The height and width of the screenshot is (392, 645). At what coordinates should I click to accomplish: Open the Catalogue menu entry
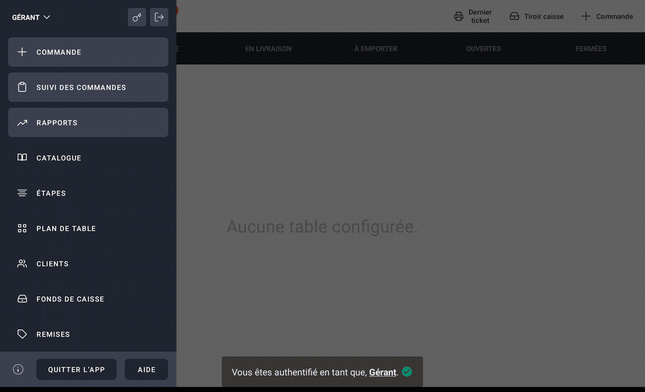[88, 158]
